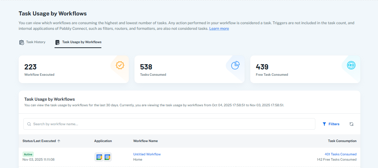Click the sort arrow beside Status/Last Executed
The height and width of the screenshot is (168, 378).
59,141
